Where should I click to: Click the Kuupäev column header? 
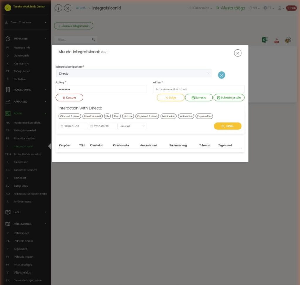65,146
